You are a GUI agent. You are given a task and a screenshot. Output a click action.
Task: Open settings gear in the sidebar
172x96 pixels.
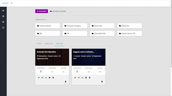click(3, 16)
